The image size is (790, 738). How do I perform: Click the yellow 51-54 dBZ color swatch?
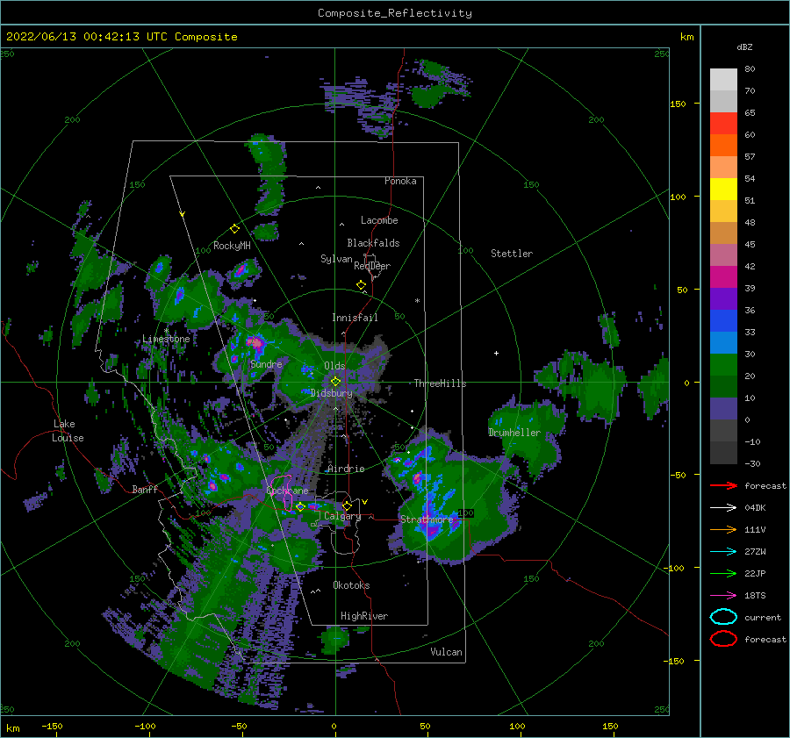(x=723, y=190)
